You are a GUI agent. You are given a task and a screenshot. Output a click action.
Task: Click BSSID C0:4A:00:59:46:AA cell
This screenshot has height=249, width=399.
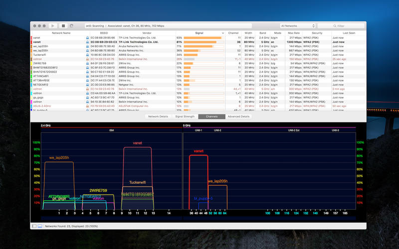coord(103,93)
